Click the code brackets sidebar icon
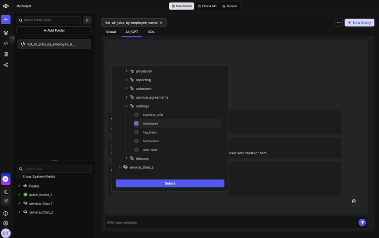The height and width of the screenshot is (238, 379). (x=6, y=43)
